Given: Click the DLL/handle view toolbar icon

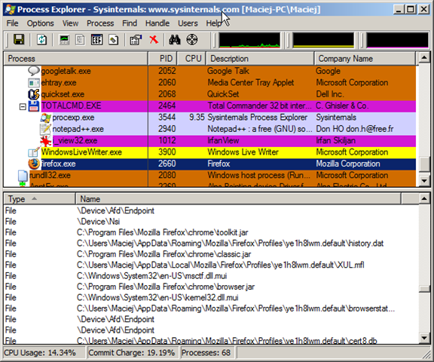Looking at the screenshot, I should [114, 40].
